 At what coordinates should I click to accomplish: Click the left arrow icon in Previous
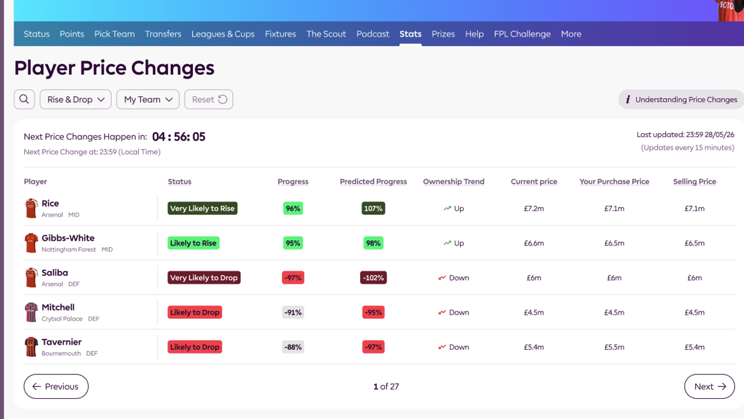37,386
